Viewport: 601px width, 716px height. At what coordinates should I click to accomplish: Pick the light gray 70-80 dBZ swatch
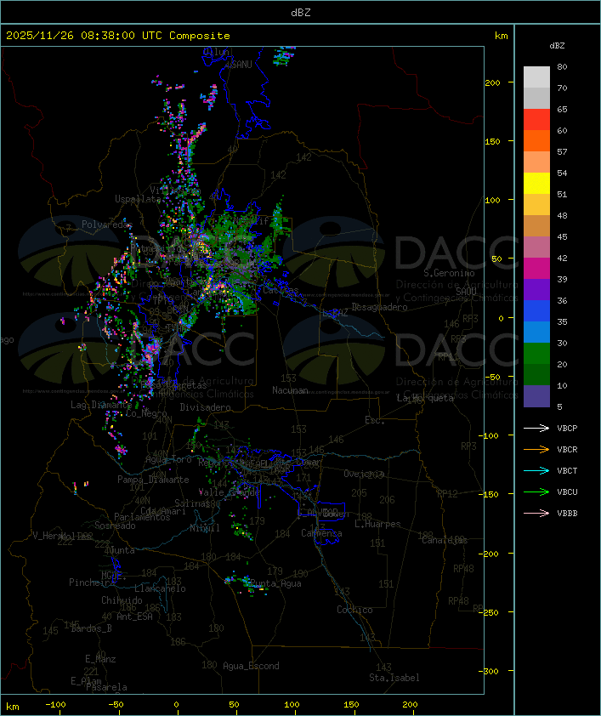coord(536,77)
